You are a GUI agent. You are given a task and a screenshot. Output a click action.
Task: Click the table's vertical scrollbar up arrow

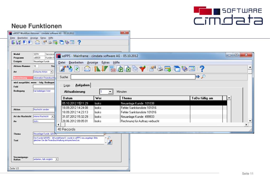(x=229, y=98)
